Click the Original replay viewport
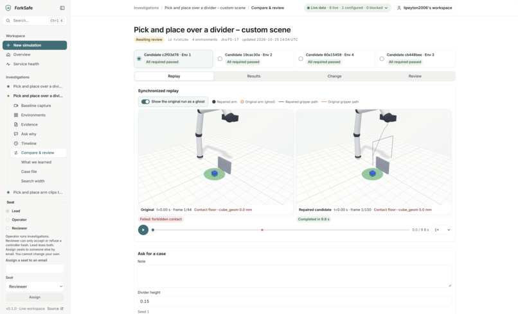Screen dimensions: 518x314 pyautogui.click(x=216, y=158)
